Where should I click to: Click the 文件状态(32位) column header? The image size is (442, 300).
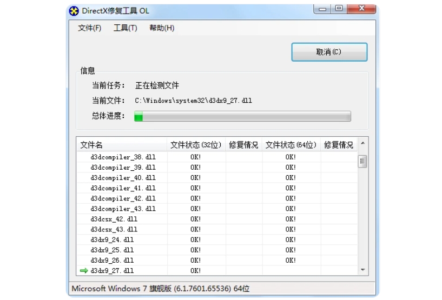(196, 145)
